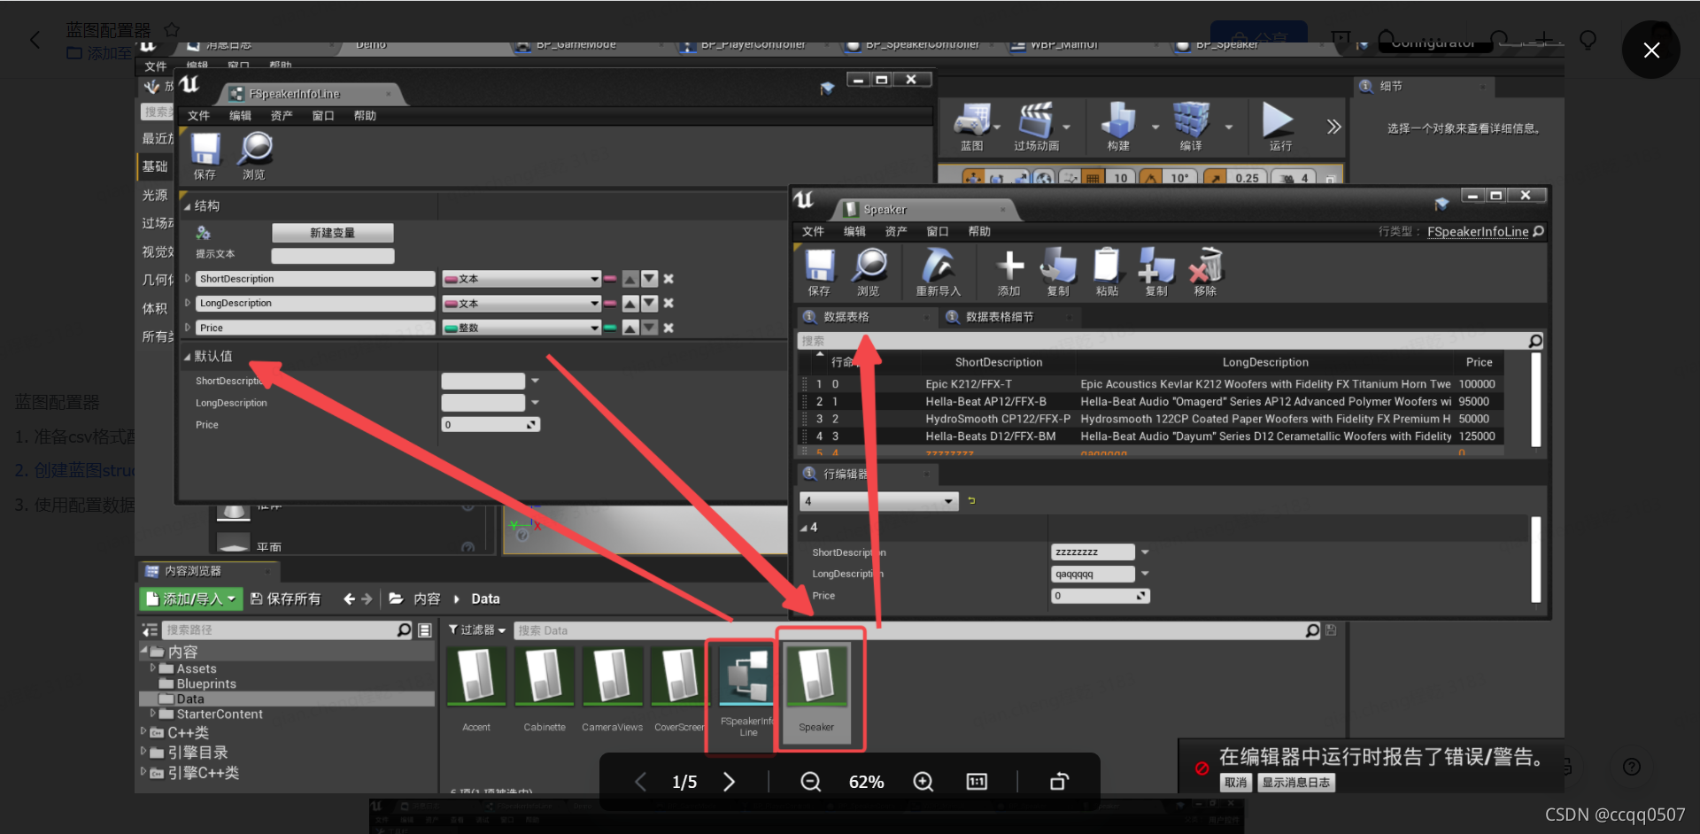Open LongDescription type dropdown

522,303
